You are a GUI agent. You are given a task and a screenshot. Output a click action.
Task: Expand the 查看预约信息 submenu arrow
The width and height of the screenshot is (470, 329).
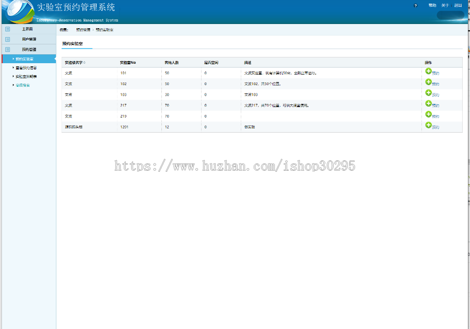coord(14,67)
